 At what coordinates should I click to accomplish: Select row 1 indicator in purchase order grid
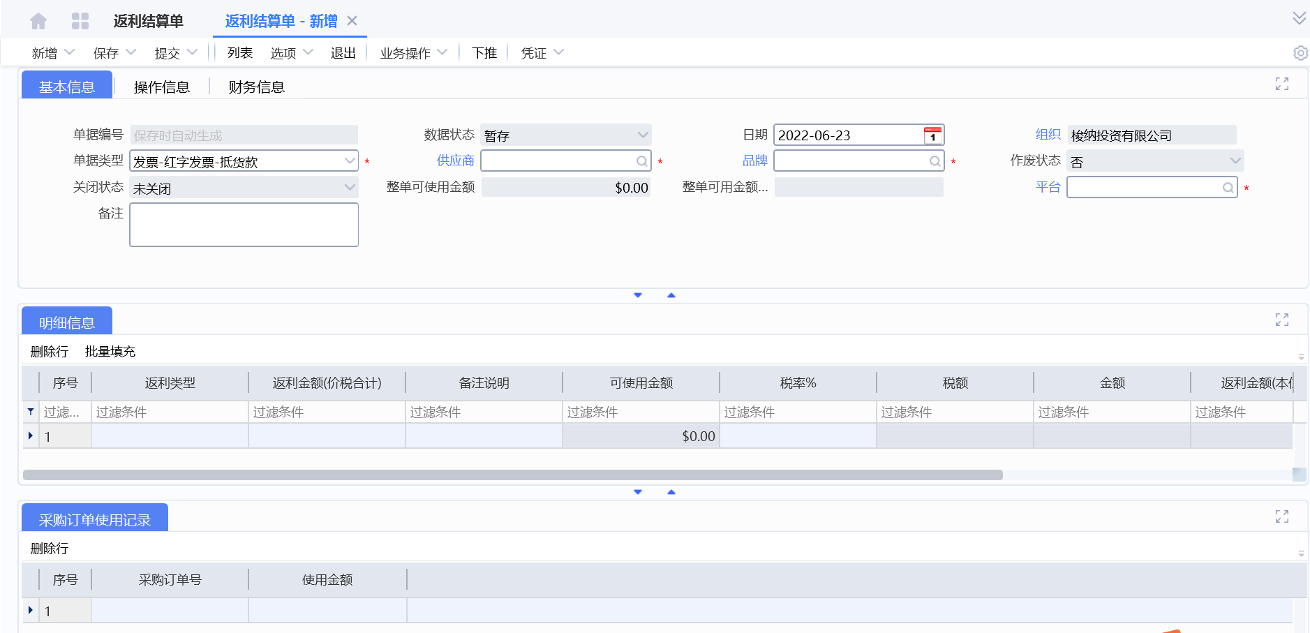point(31,610)
